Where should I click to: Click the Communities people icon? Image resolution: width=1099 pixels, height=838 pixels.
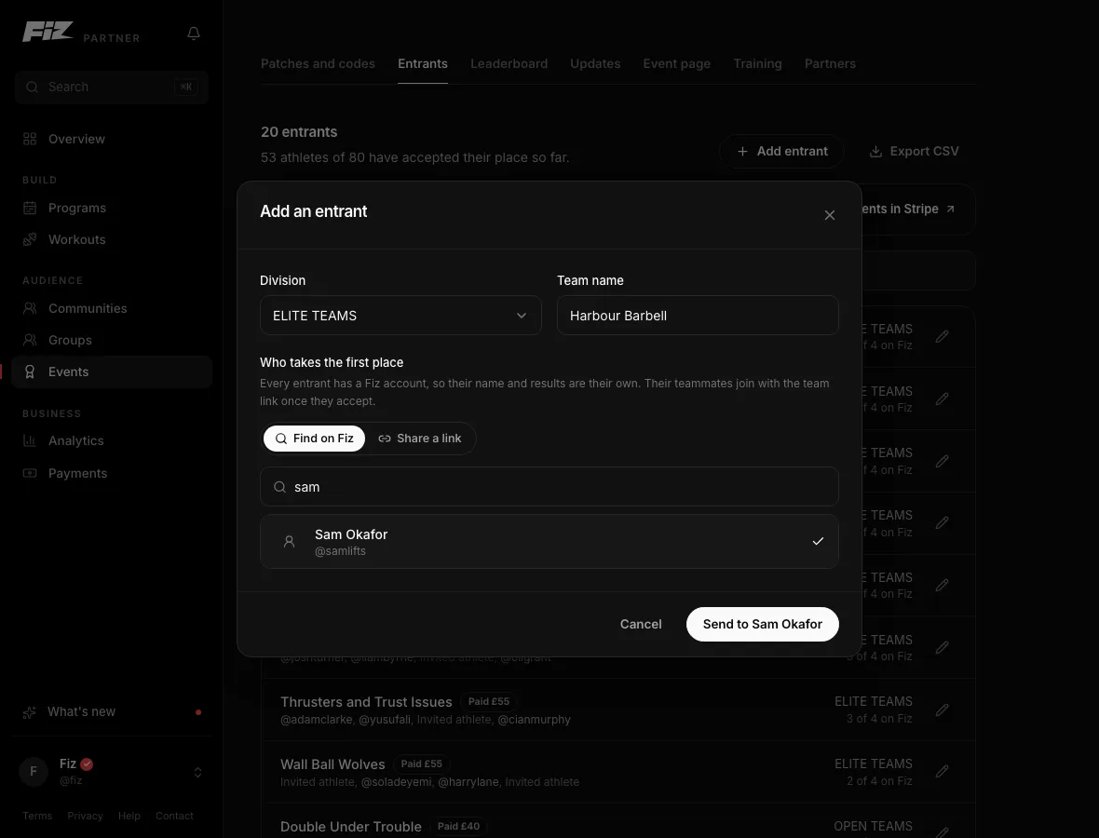point(30,308)
